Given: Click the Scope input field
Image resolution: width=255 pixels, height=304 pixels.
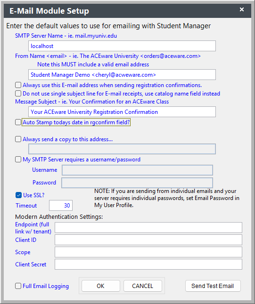Looking at the screenshot, I should [x=148, y=252].
